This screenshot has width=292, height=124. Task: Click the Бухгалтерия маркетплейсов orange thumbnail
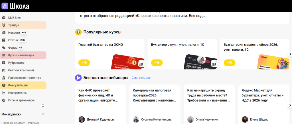click(x=273, y=62)
